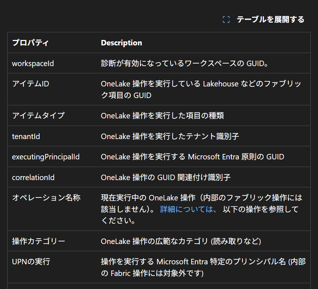Click the executingPrincipalId property cell
Image resolution: width=318 pixels, height=289 pixels.
point(46,157)
